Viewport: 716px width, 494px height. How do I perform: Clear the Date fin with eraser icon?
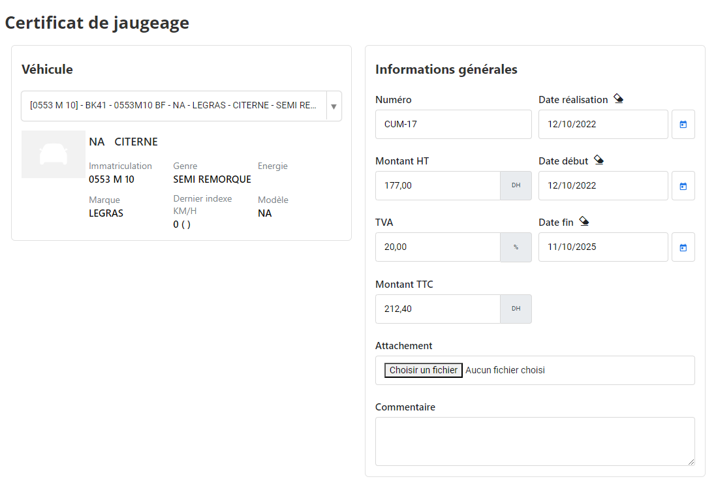pyautogui.click(x=584, y=221)
